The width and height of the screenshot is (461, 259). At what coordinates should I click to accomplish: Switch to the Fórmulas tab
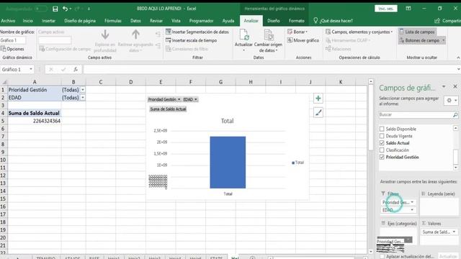tap(113, 21)
